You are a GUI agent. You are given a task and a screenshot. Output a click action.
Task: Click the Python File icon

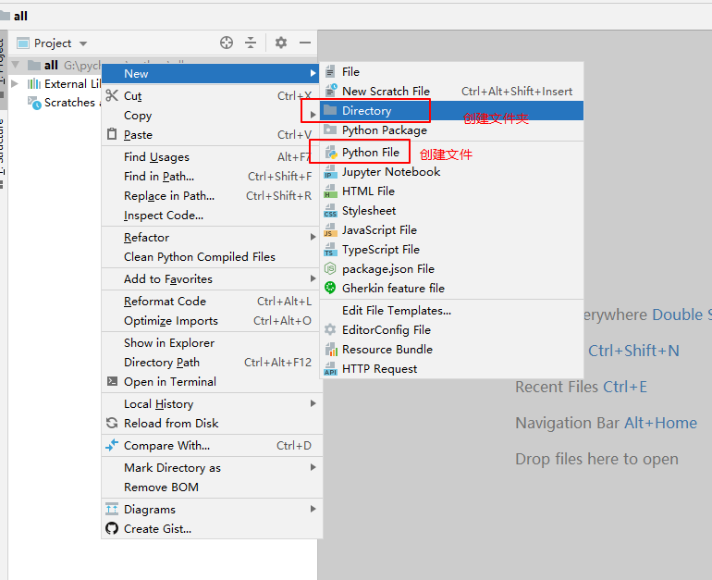(331, 153)
